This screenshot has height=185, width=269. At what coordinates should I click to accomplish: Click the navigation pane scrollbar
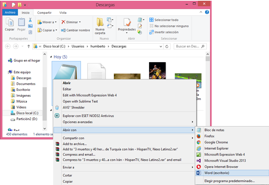45,104
